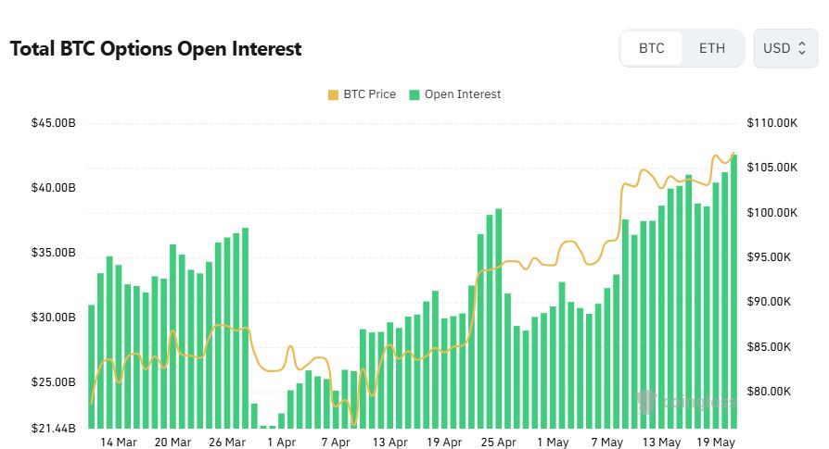Viewport: 829px width, 449px height.
Task: Select the tallest bar near 25 Apr
Action: click(498, 318)
